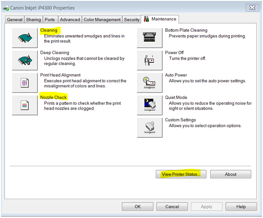
Task: Go to the Color Management tab
Action: pyautogui.click(x=102, y=20)
